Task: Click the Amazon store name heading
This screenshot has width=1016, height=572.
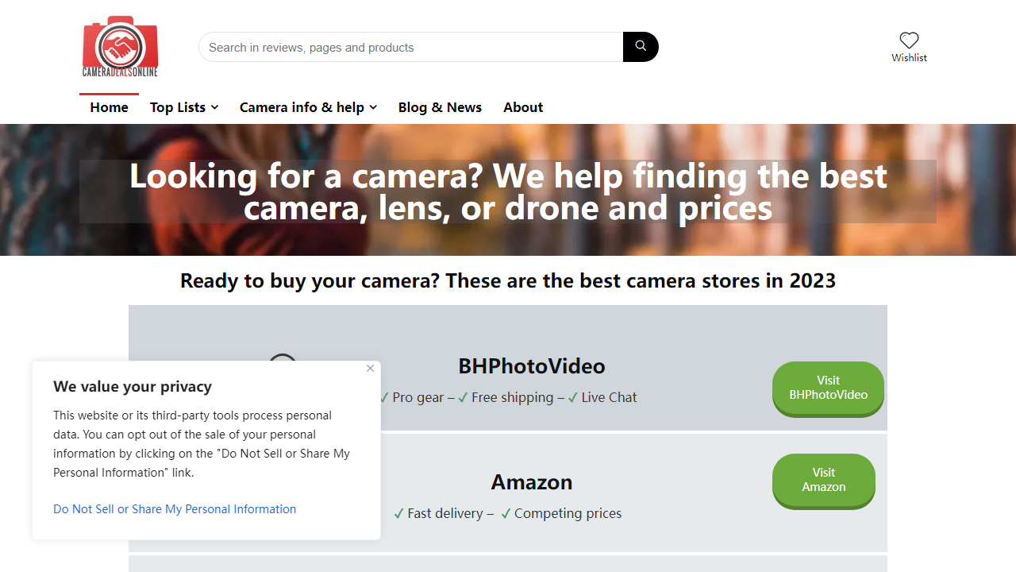Action: coord(531,482)
